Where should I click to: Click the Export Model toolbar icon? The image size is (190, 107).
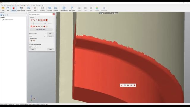(x=104, y=8)
